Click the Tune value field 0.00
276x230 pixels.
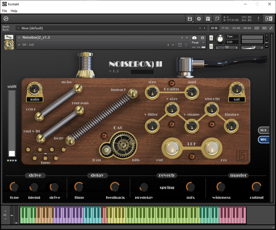click(232, 42)
